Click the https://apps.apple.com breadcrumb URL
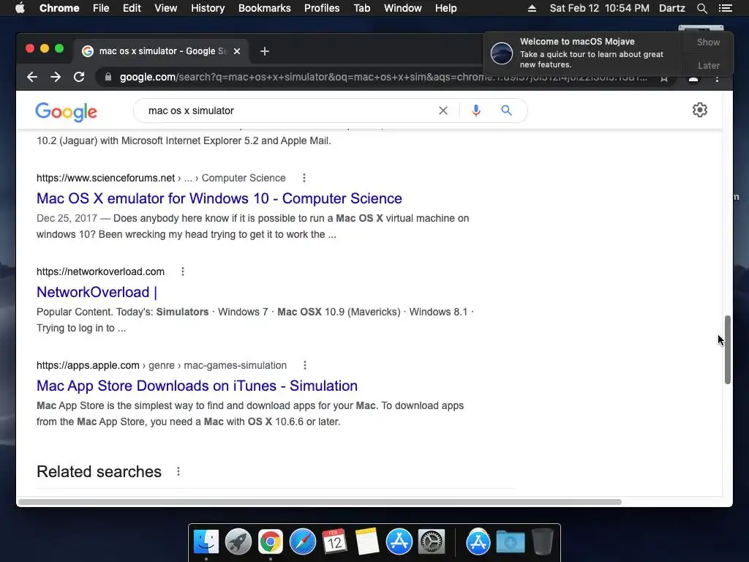 (x=88, y=366)
